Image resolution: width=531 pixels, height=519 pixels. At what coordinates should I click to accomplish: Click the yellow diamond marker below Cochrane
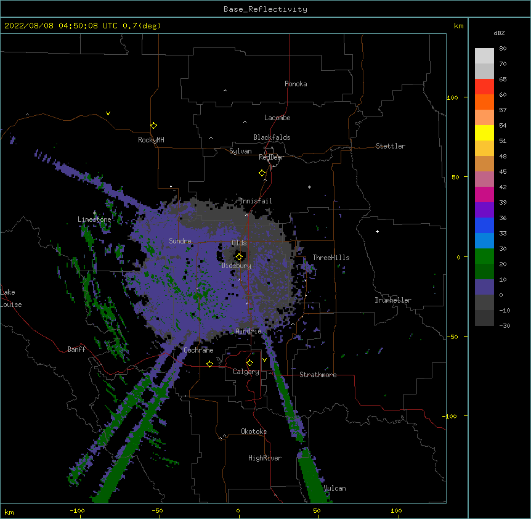(x=209, y=364)
